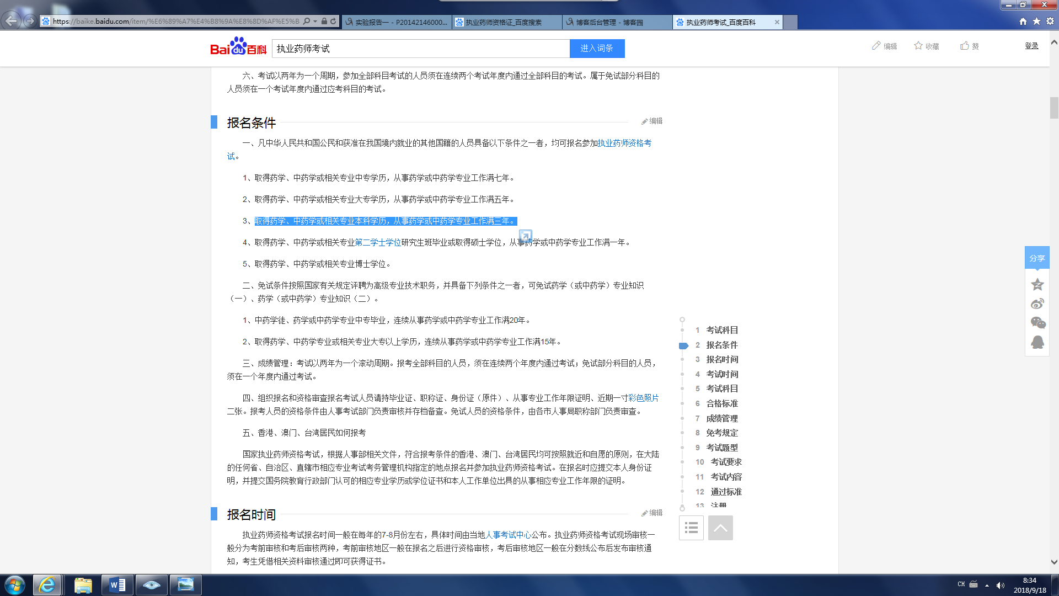Click the browser refresh icon in address bar
Viewport: 1059px width, 596px height.
333,22
